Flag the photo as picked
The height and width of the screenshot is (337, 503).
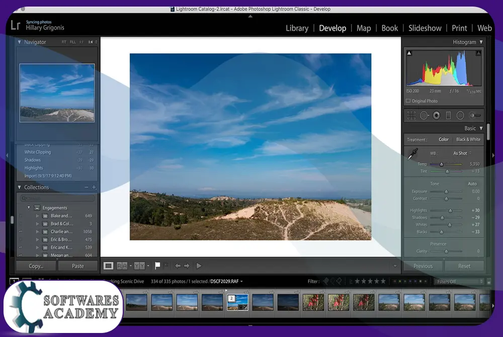click(157, 266)
